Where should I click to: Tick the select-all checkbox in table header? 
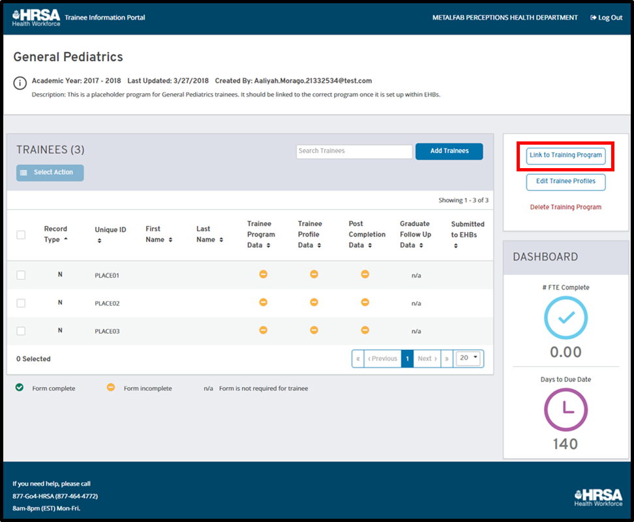click(x=21, y=235)
